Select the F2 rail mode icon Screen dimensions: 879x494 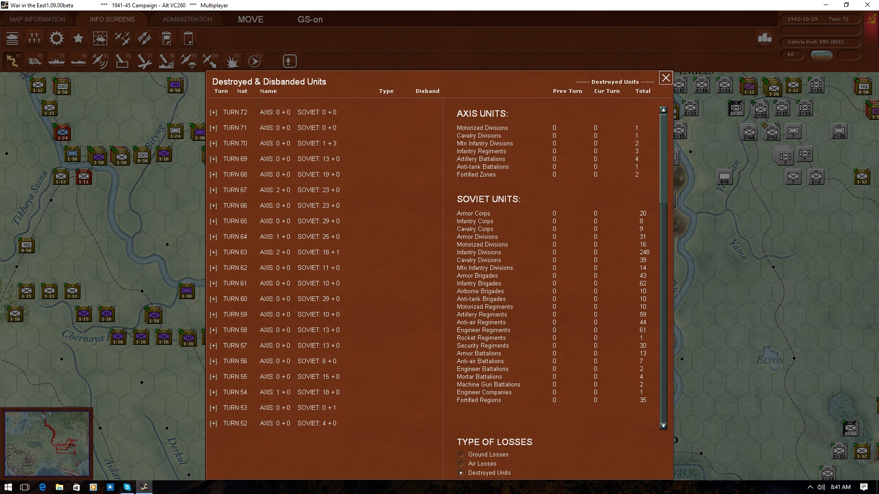point(34,61)
